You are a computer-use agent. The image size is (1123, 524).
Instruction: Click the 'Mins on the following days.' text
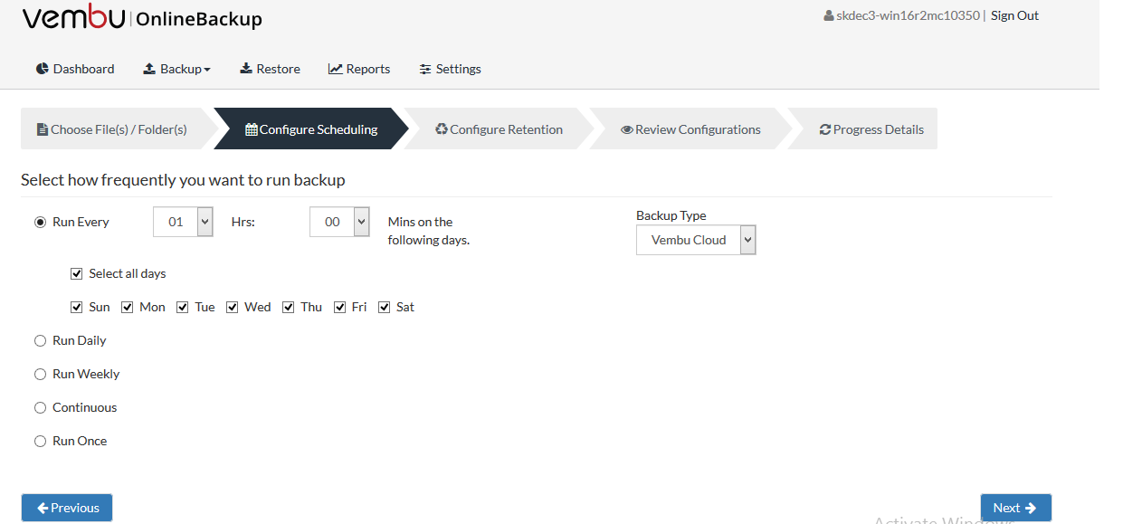(429, 231)
